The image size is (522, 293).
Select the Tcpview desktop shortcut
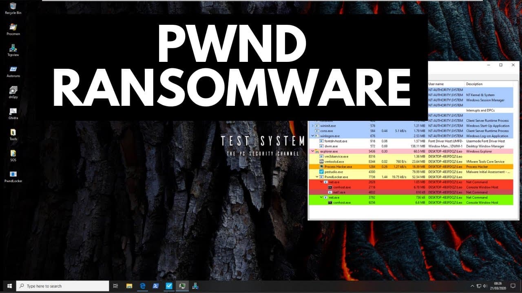[x=13, y=50]
